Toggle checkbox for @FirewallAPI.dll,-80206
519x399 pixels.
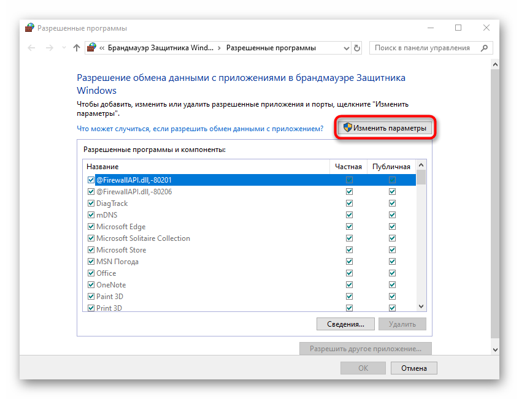coord(91,191)
